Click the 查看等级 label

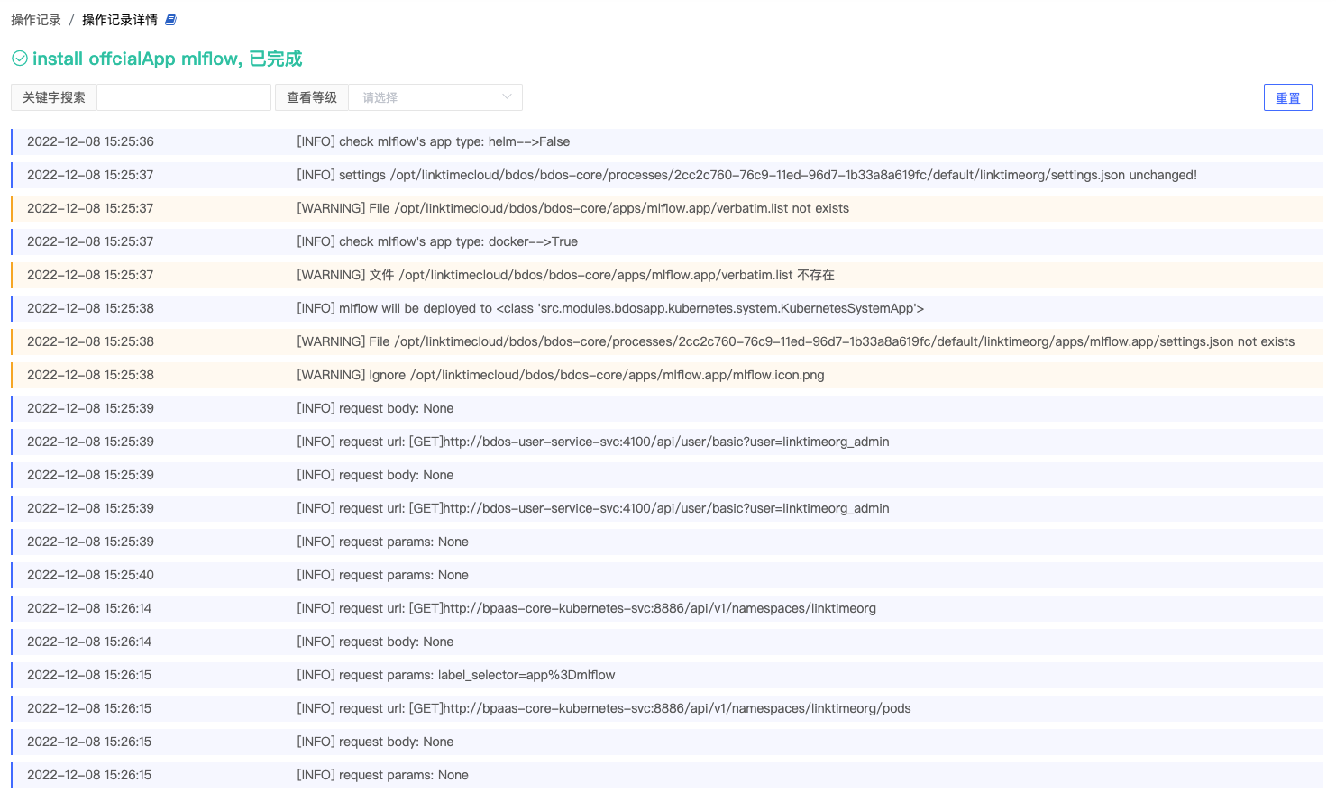[x=312, y=97]
